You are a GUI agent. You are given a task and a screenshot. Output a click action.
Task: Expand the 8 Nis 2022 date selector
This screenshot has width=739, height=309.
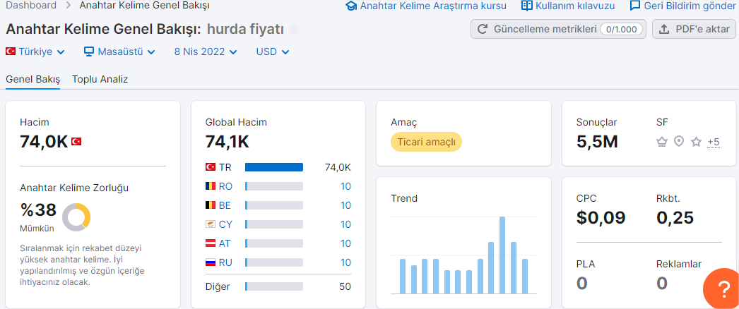206,51
